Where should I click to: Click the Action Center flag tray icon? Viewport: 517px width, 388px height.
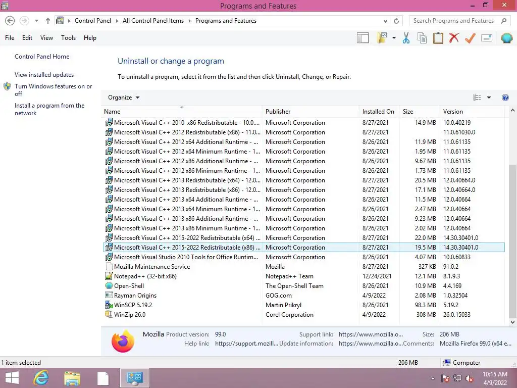[x=445, y=378]
